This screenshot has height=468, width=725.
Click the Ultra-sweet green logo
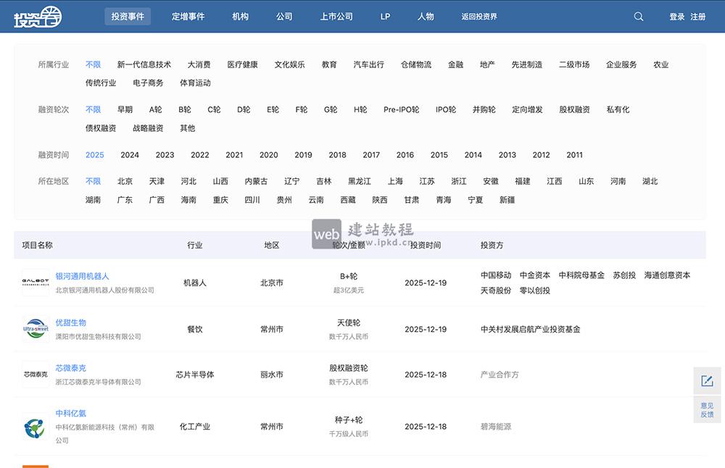point(36,328)
